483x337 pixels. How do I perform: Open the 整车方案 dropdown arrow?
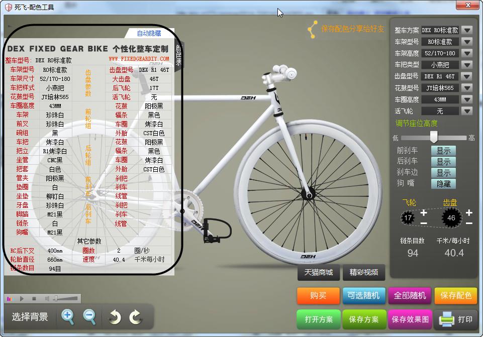click(467, 30)
